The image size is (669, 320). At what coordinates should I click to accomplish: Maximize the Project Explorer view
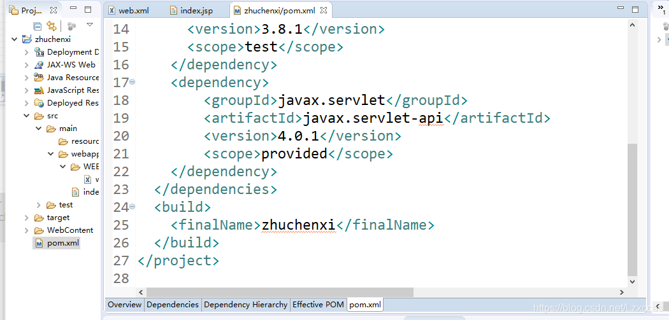(x=88, y=10)
